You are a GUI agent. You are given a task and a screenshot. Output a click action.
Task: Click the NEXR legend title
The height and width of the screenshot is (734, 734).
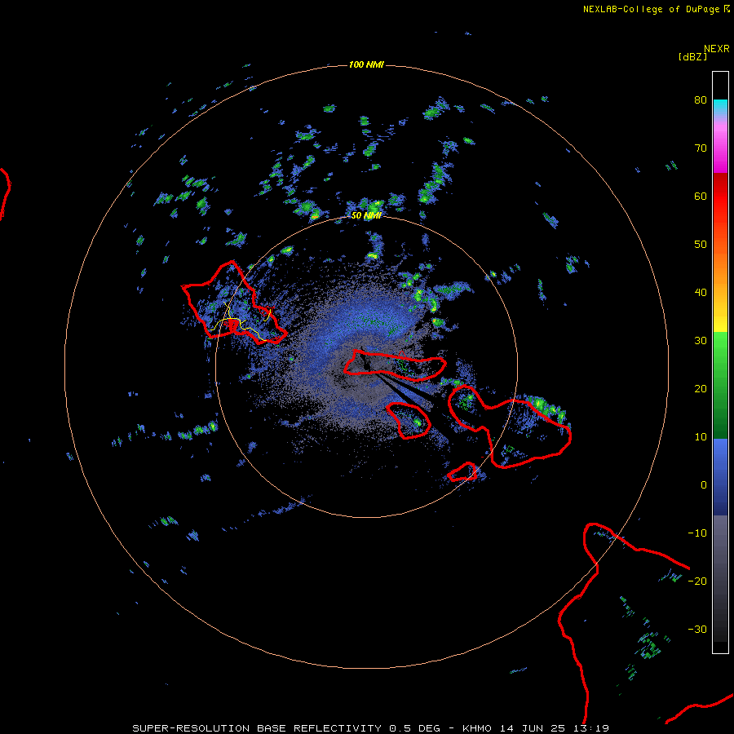click(716, 48)
